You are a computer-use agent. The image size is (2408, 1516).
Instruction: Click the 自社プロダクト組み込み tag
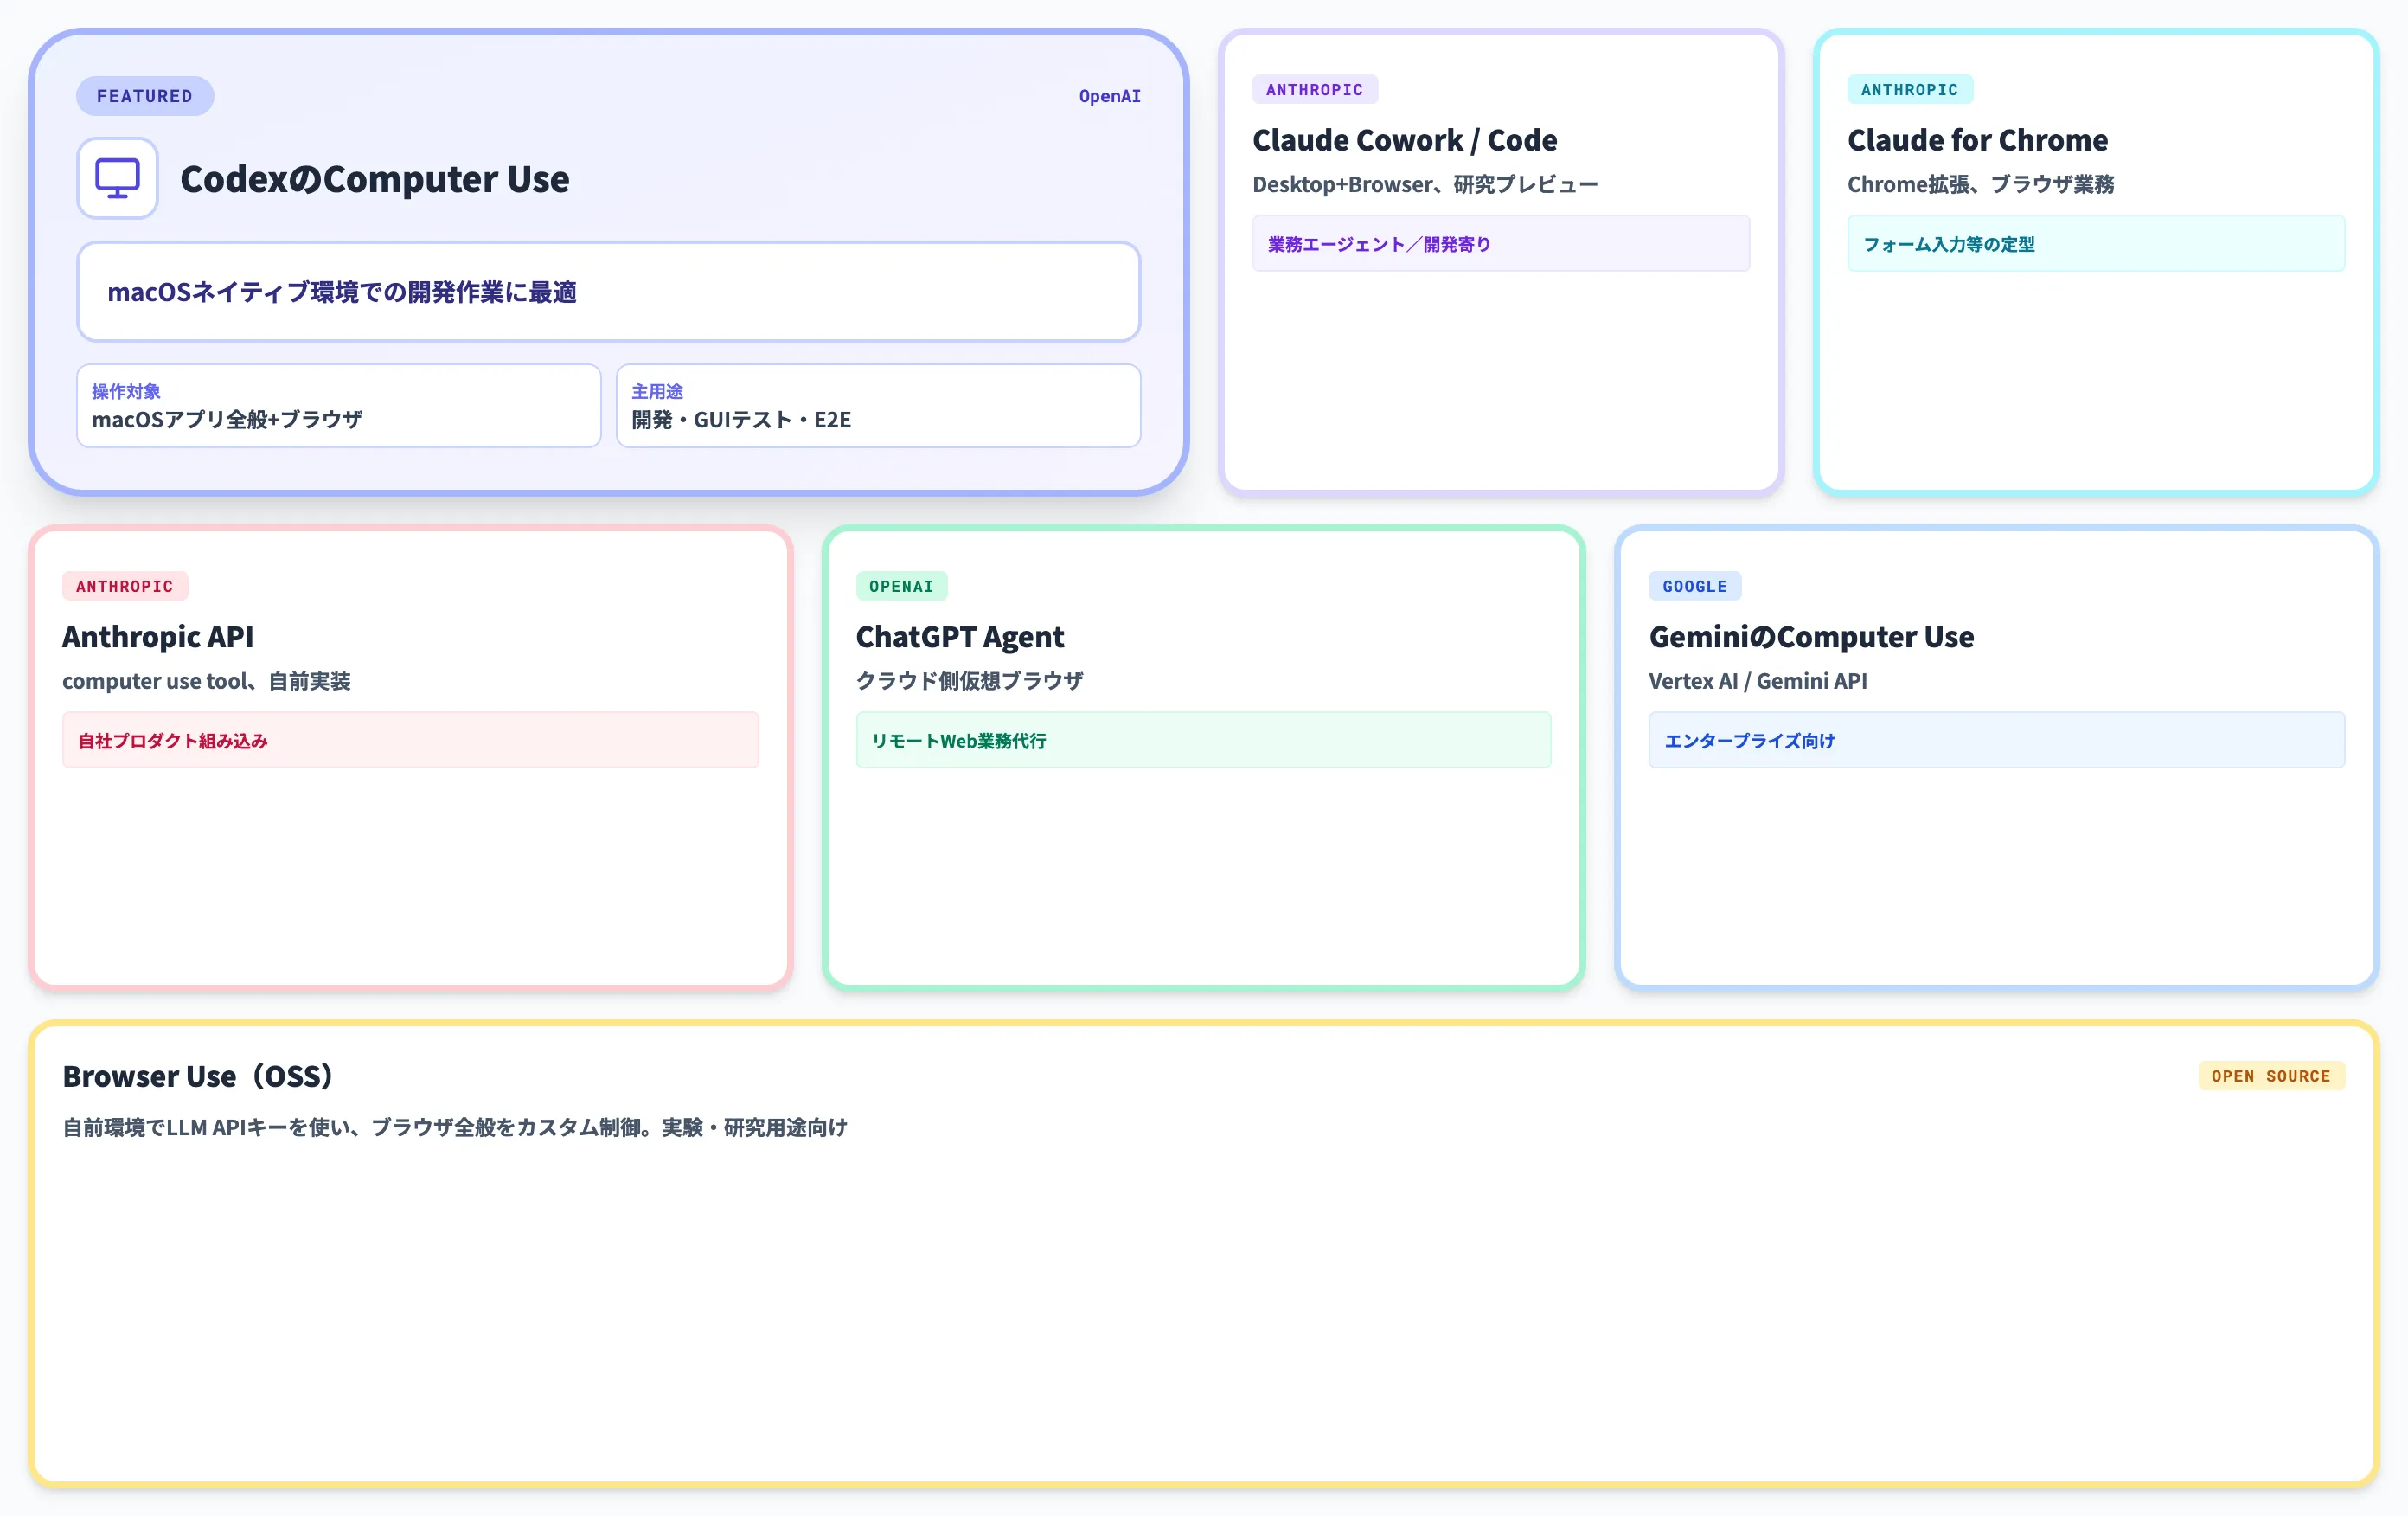411,740
